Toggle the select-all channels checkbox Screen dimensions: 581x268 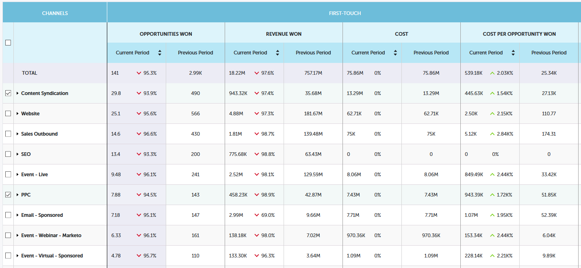tap(8, 43)
